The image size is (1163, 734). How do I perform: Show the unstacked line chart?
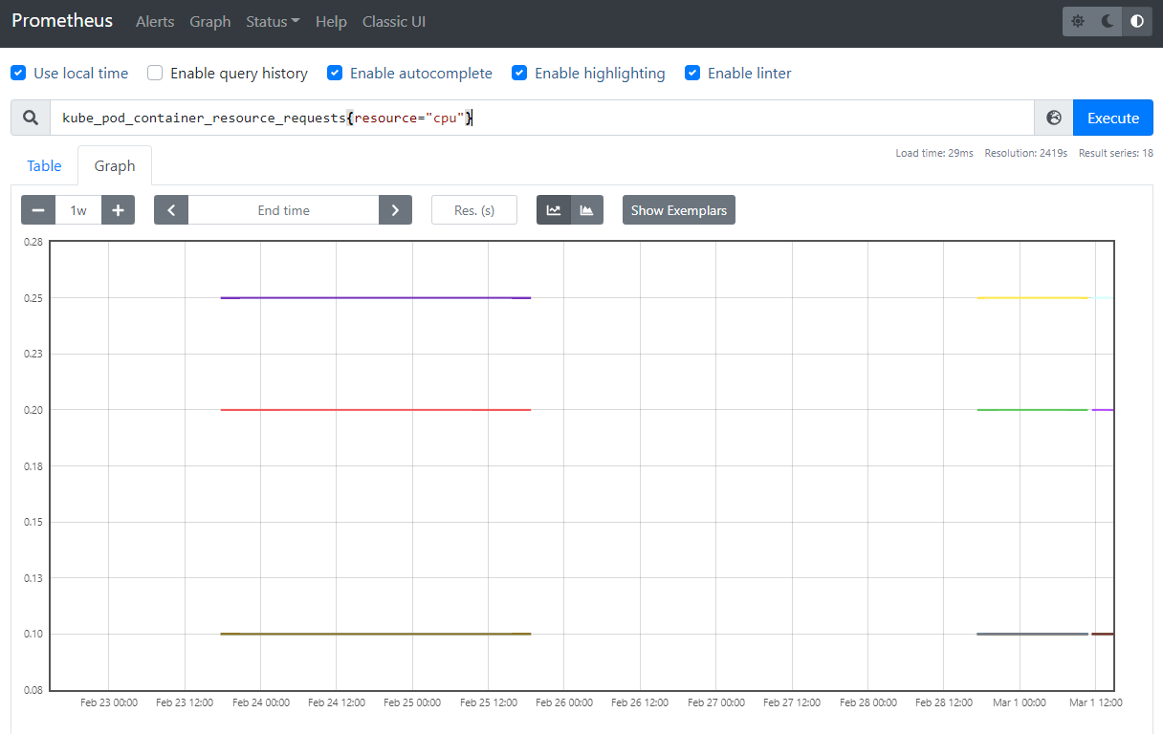(554, 210)
